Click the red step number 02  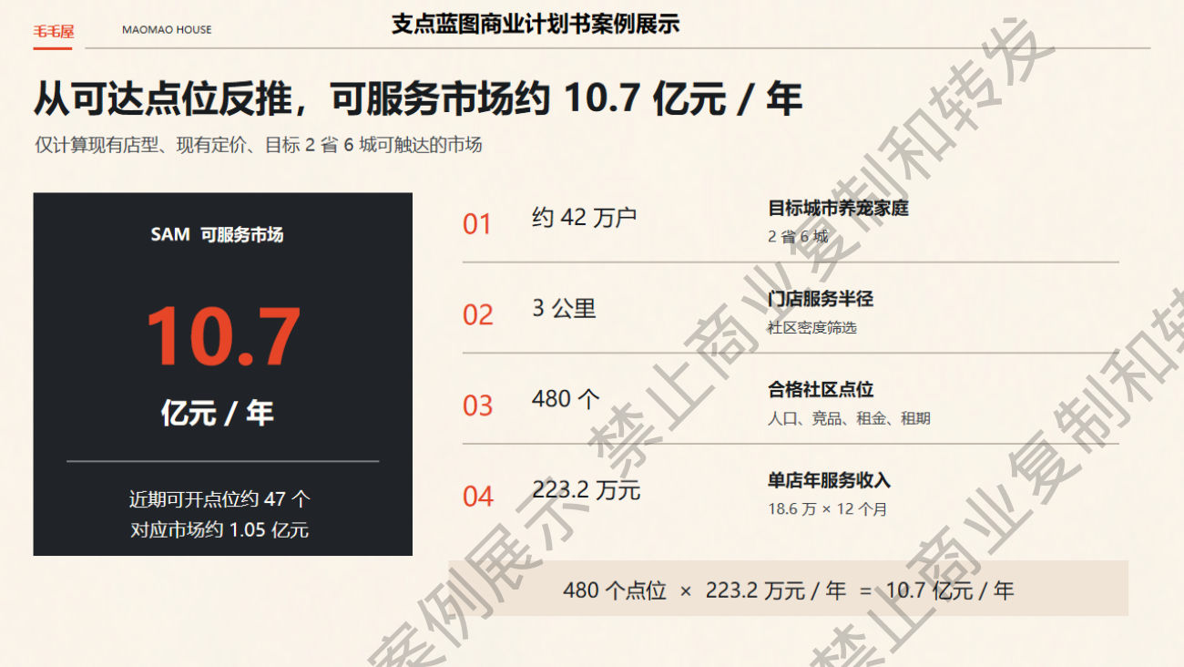click(x=477, y=315)
